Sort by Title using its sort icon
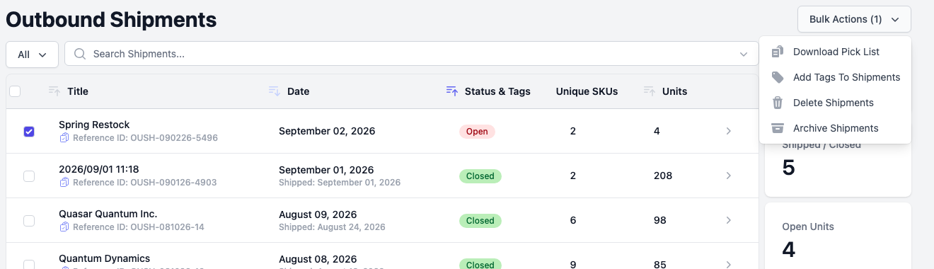The height and width of the screenshot is (269, 934). [x=54, y=91]
